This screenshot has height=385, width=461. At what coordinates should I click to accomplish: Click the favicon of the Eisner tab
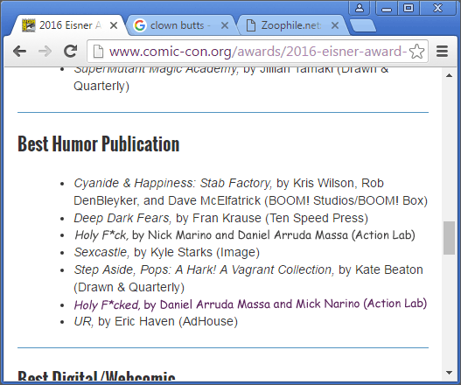coord(29,25)
